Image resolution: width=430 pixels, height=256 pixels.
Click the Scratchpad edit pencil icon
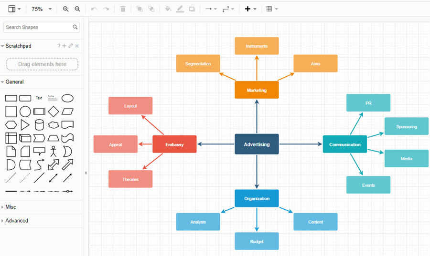point(71,46)
